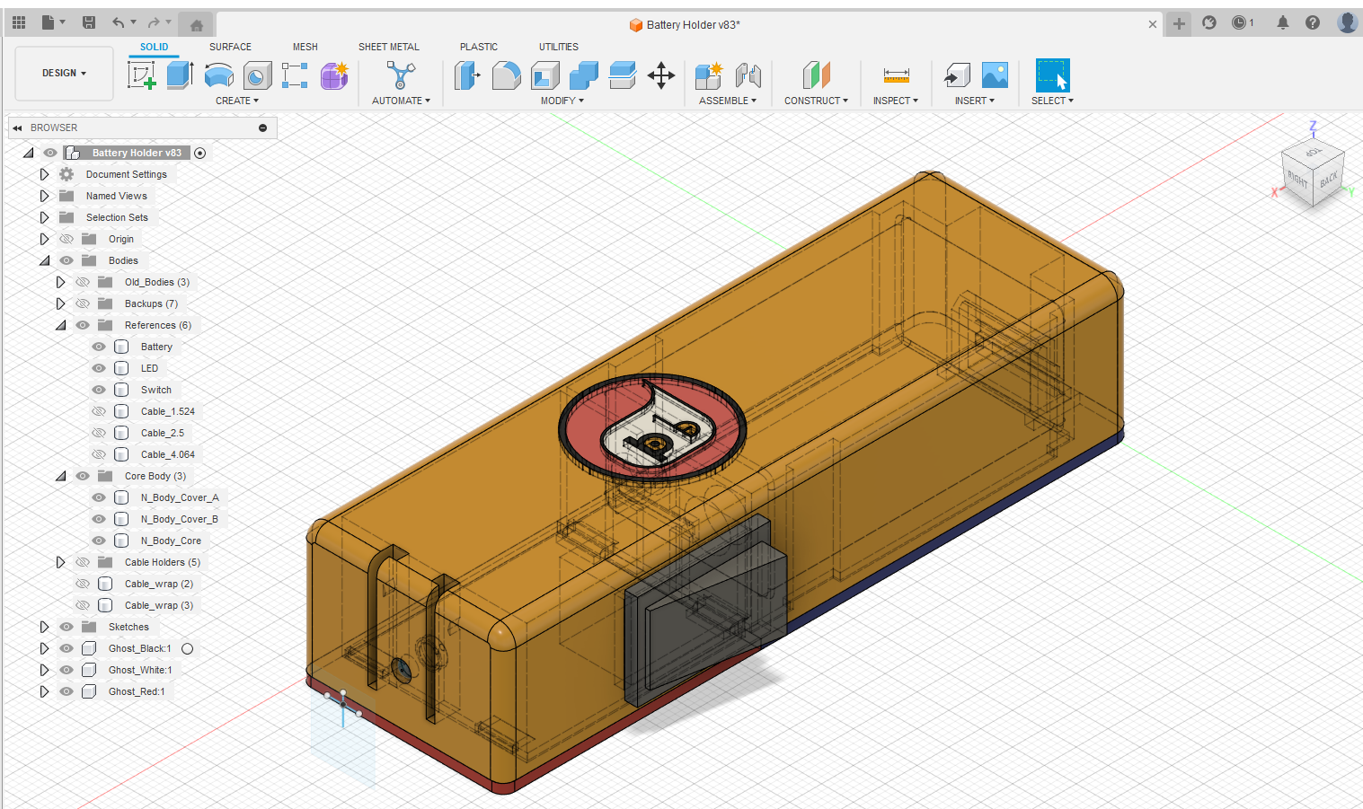The image size is (1363, 809).
Task: Select the Create Sketch tool
Action: coord(142,75)
